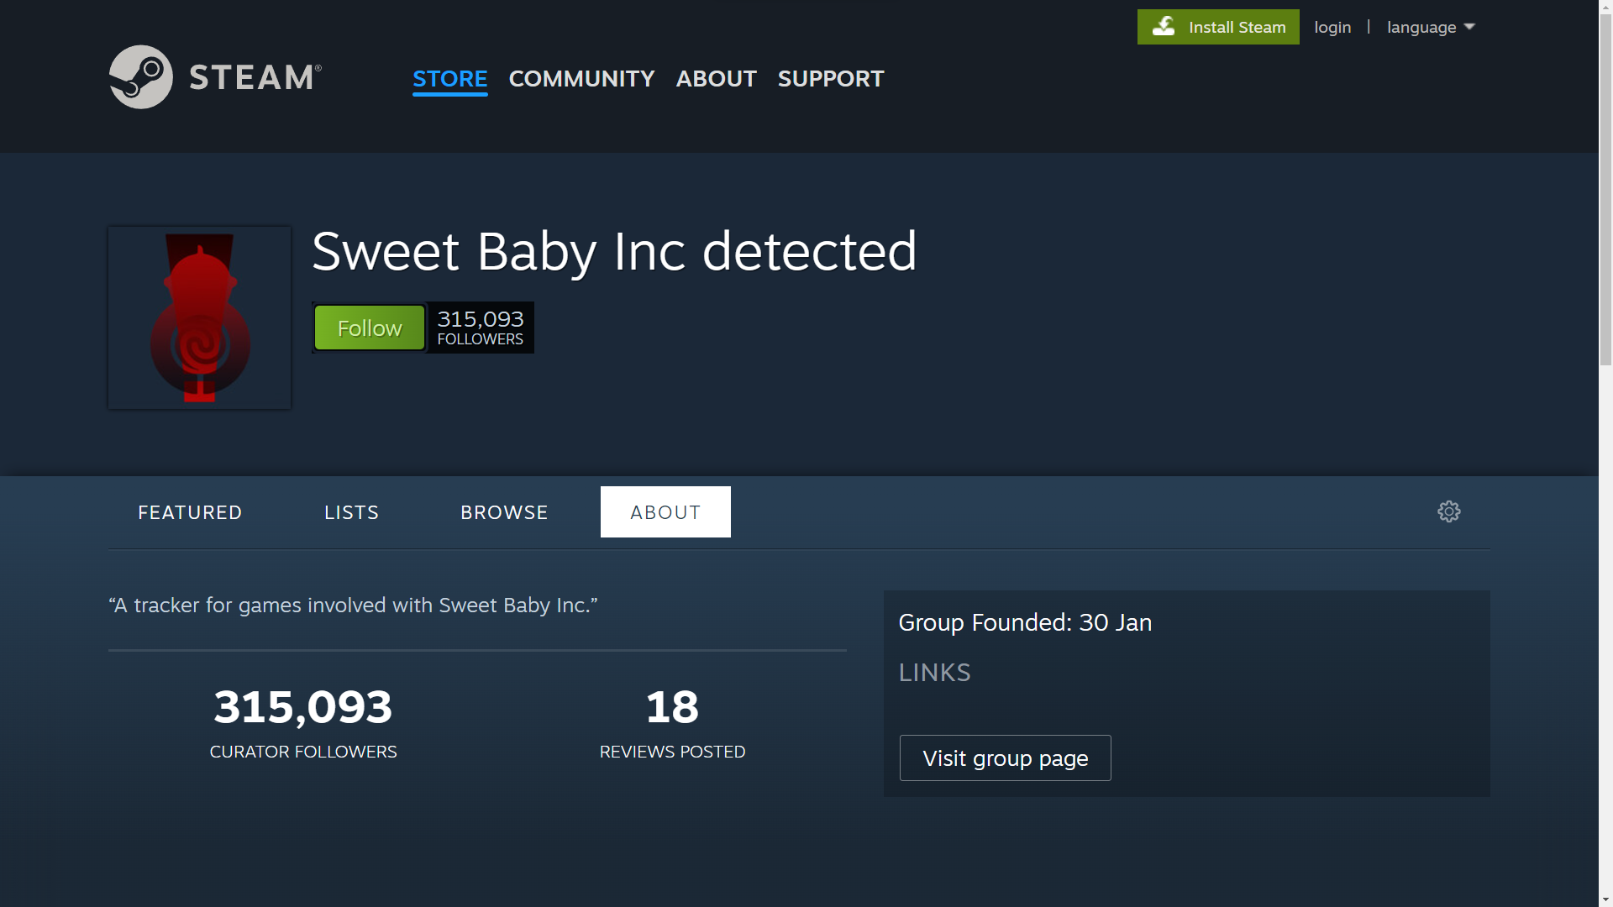The height and width of the screenshot is (907, 1613).
Task: Open the SUPPORT menu
Action: 830,79
